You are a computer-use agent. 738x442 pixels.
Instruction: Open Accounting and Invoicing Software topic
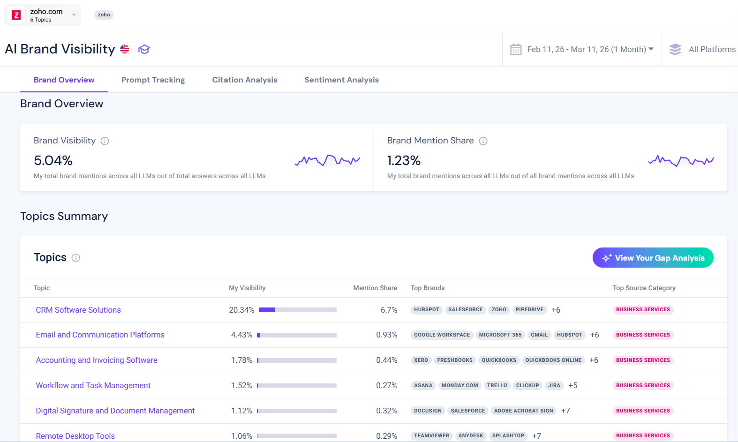coord(97,360)
